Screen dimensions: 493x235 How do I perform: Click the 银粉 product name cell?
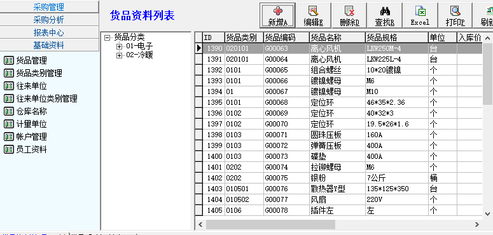point(337,178)
